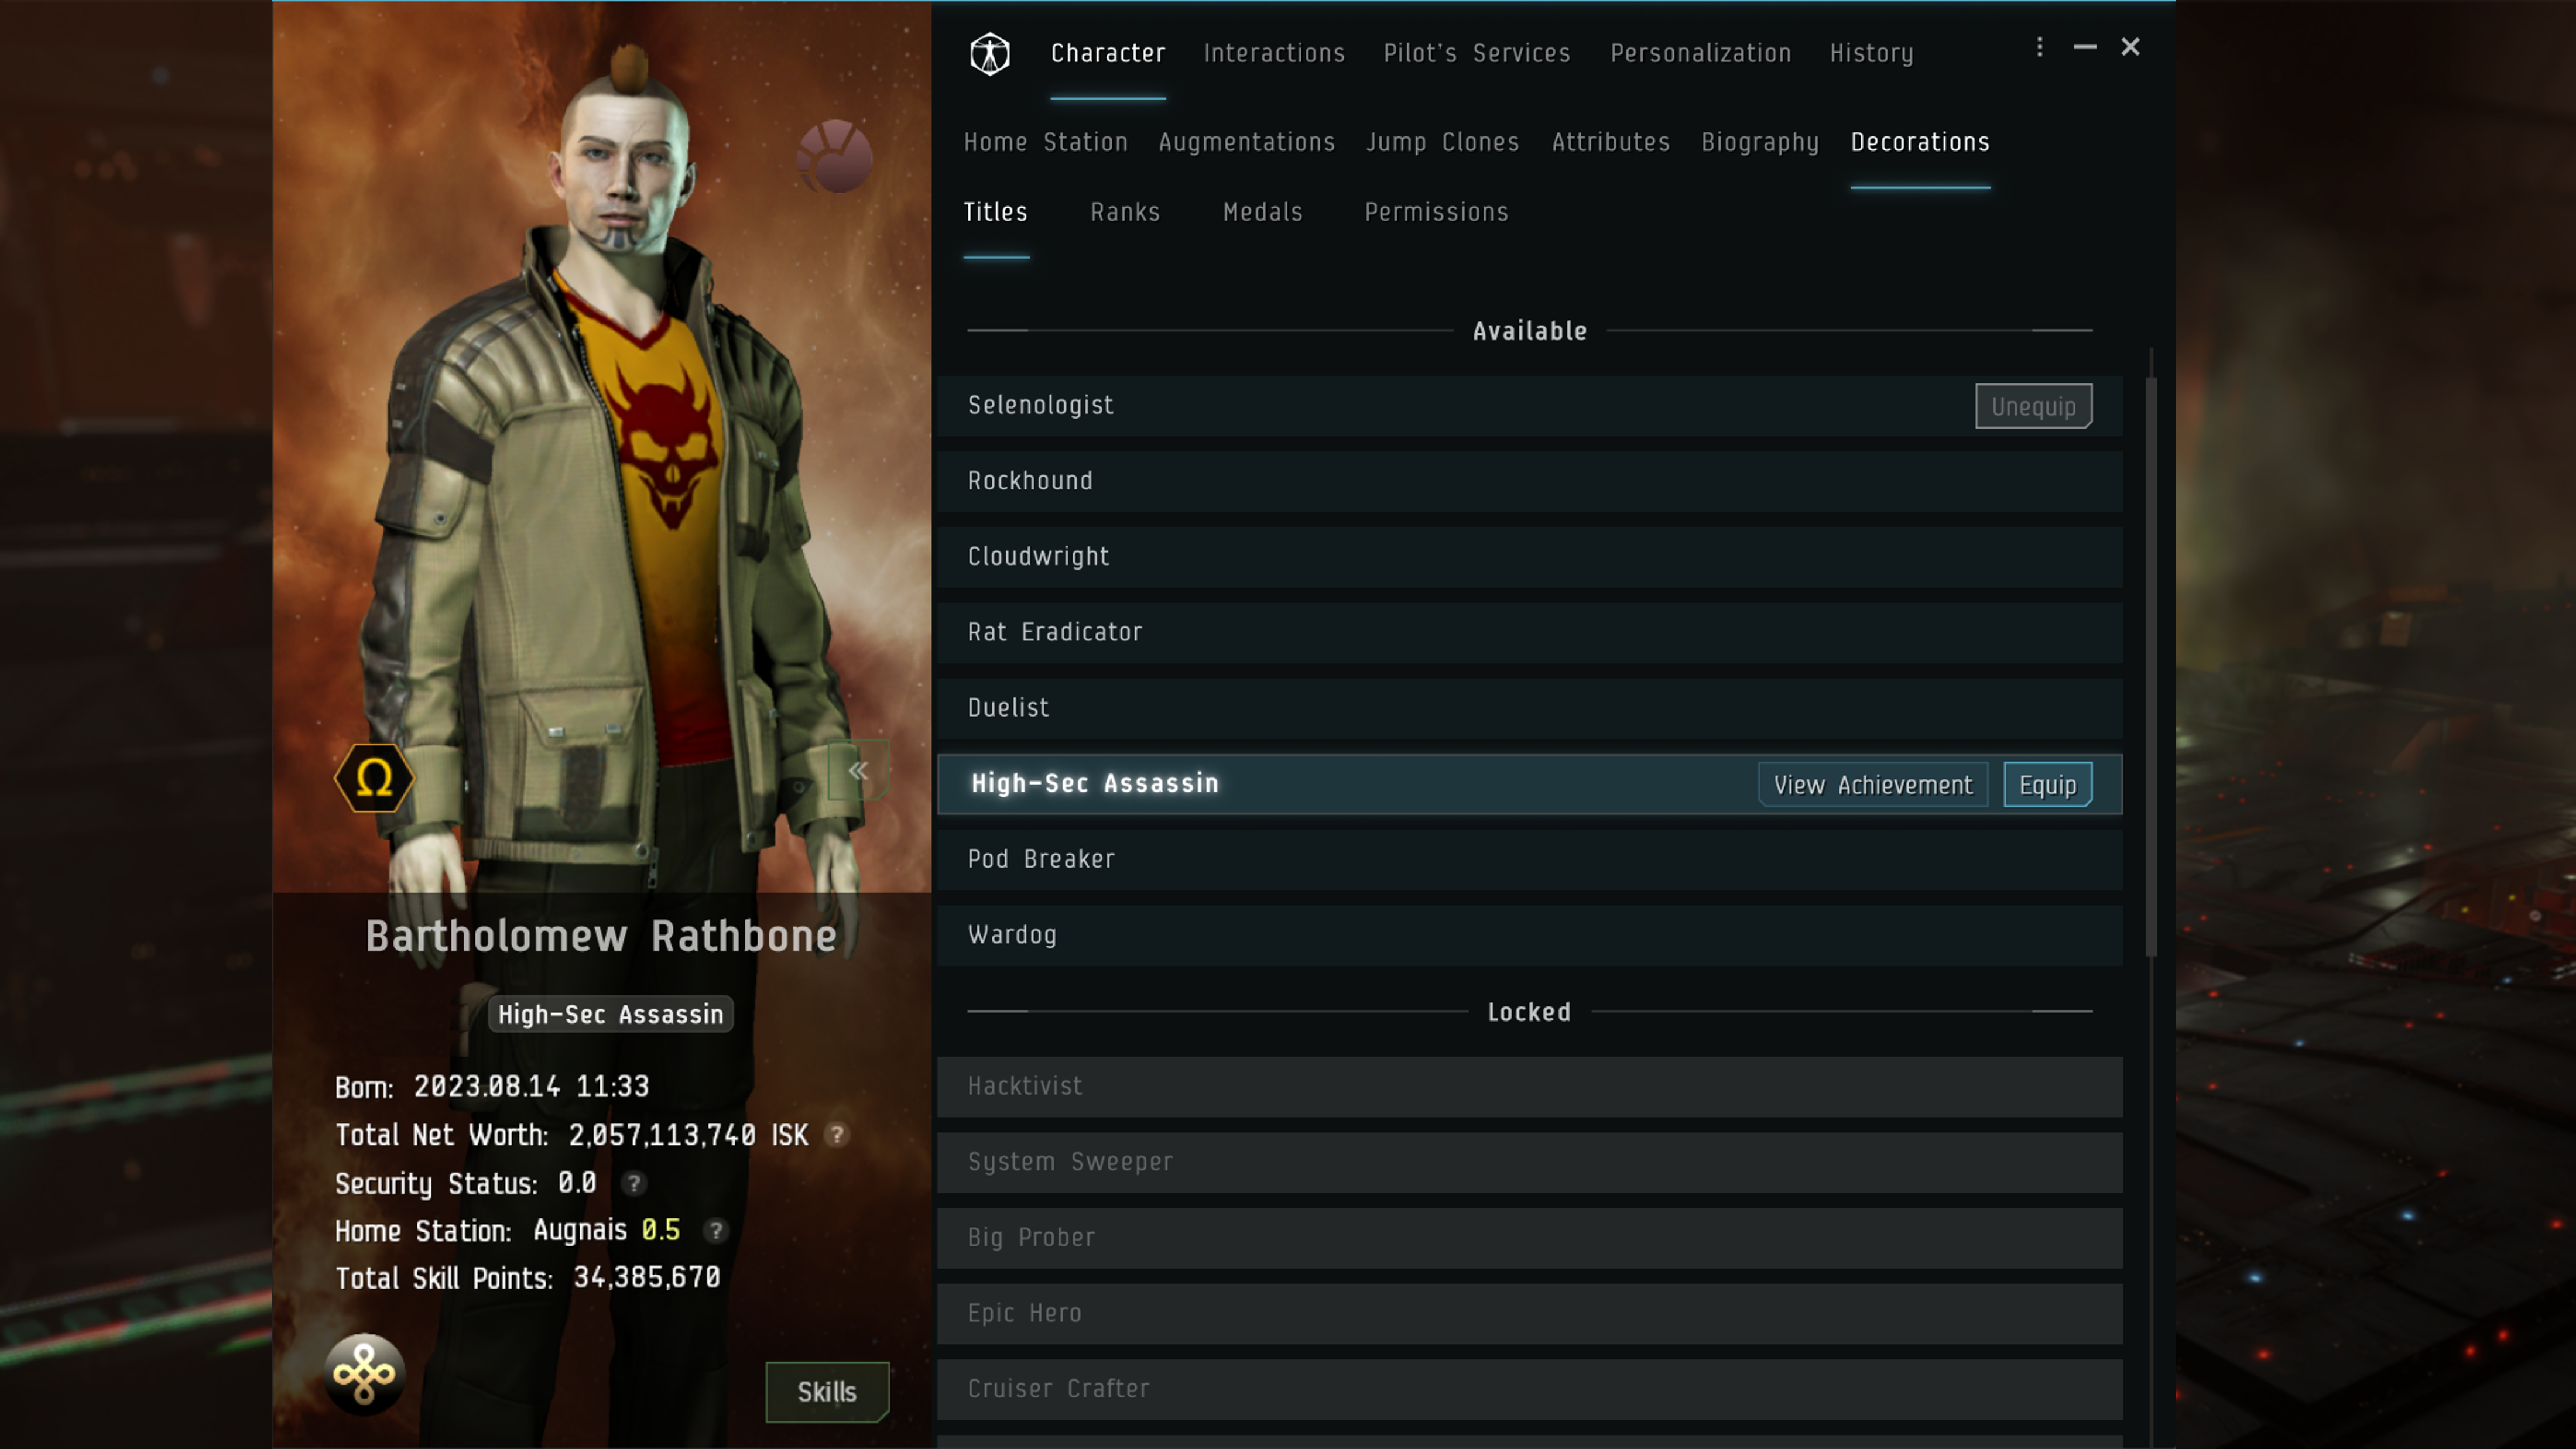Select the Selenologist title row
2576x1449 pixels.
click(x=1530, y=406)
